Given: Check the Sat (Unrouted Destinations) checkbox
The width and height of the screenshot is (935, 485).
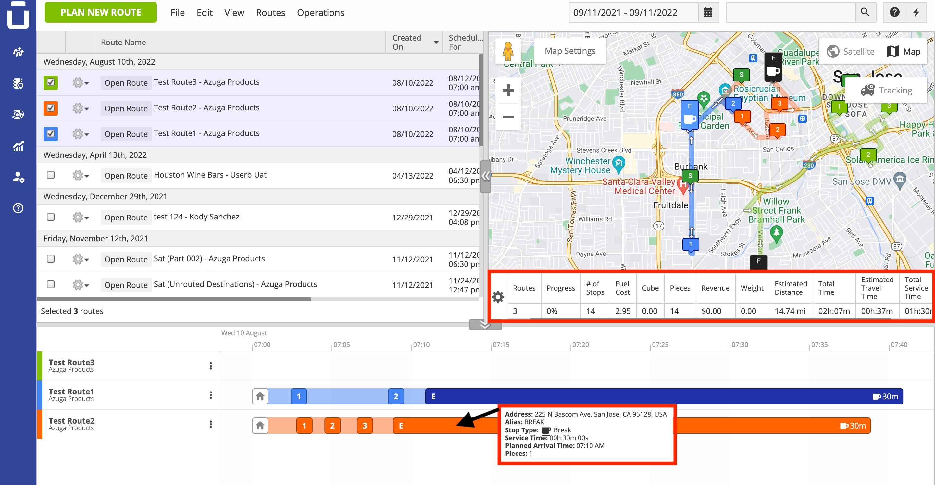Looking at the screenshot, I should pos(50,285).
